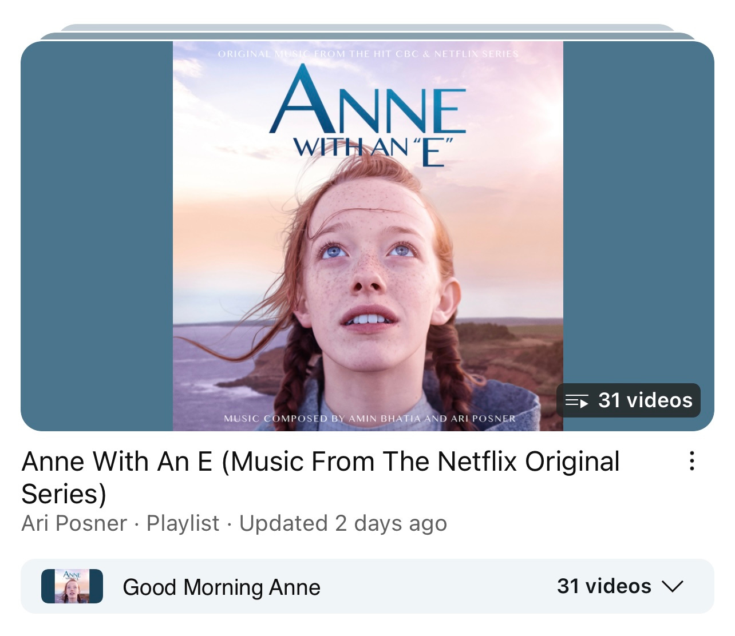Click the Music Composed By credit on the cover
This screenshot has width=735, height=636.
pyautogui.click(x=370, y=419)
